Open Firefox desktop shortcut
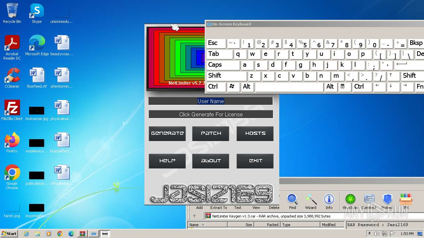 click(x=12, y=143)
